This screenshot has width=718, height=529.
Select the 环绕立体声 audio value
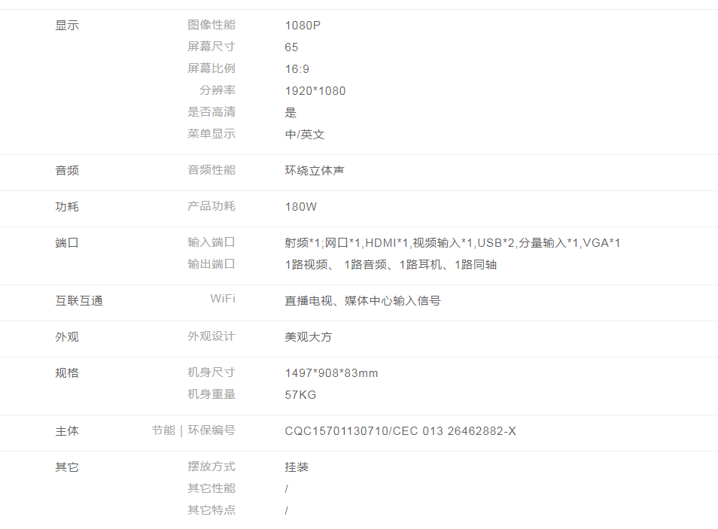tap(315, 171)
